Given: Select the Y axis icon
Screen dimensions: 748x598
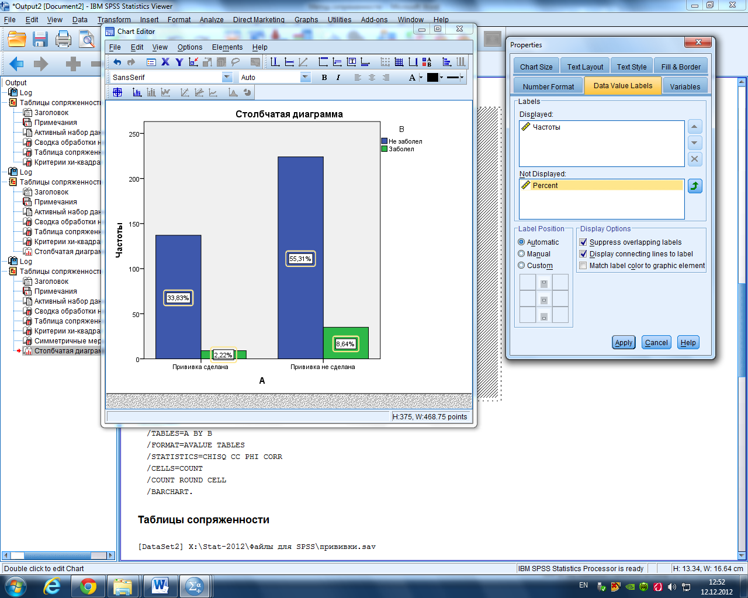Looking at the screenshot, I should (x=179, y=62).
